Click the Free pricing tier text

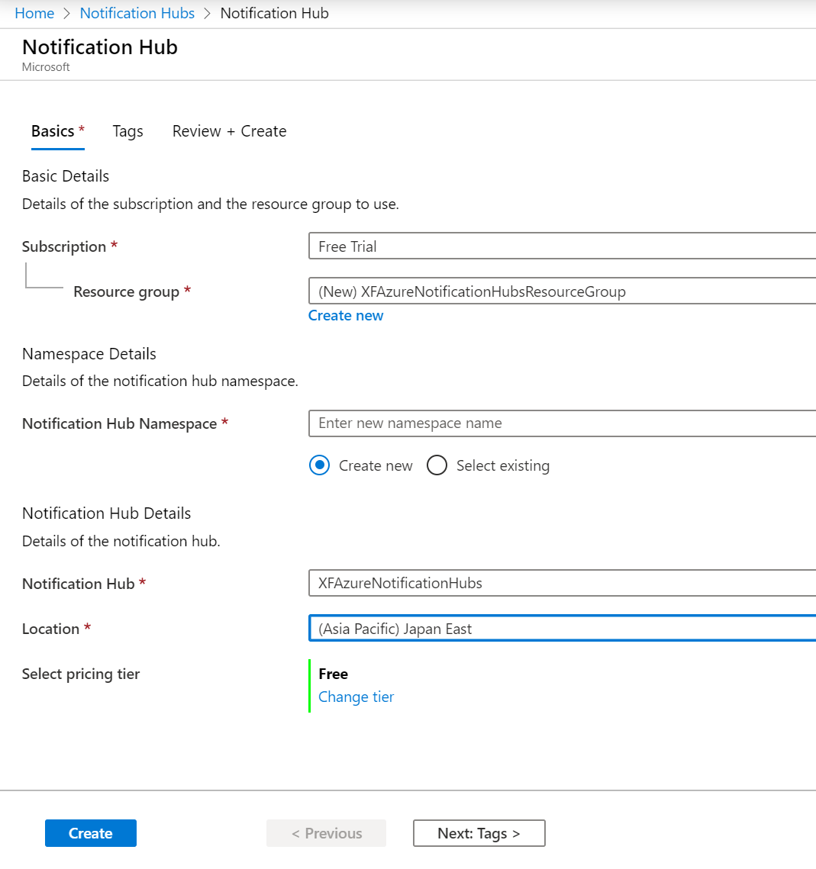click(333, 674)
